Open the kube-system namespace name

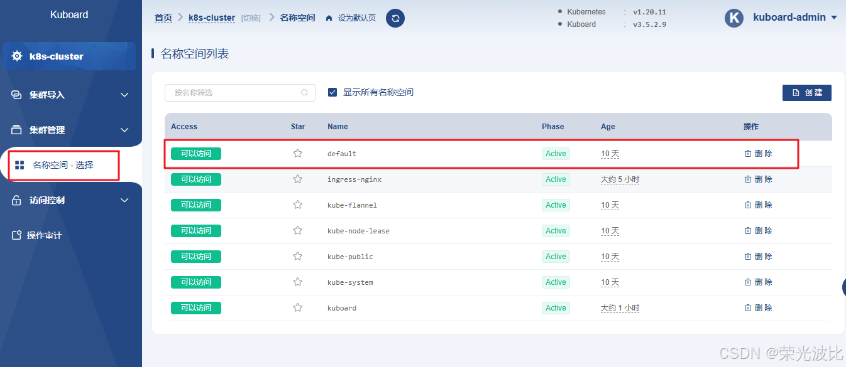point(350,282)
